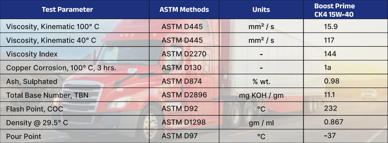Click the Total Base Number, TBN cell
Viewport: 388px width, 143px height.
[x=47, y=95]
